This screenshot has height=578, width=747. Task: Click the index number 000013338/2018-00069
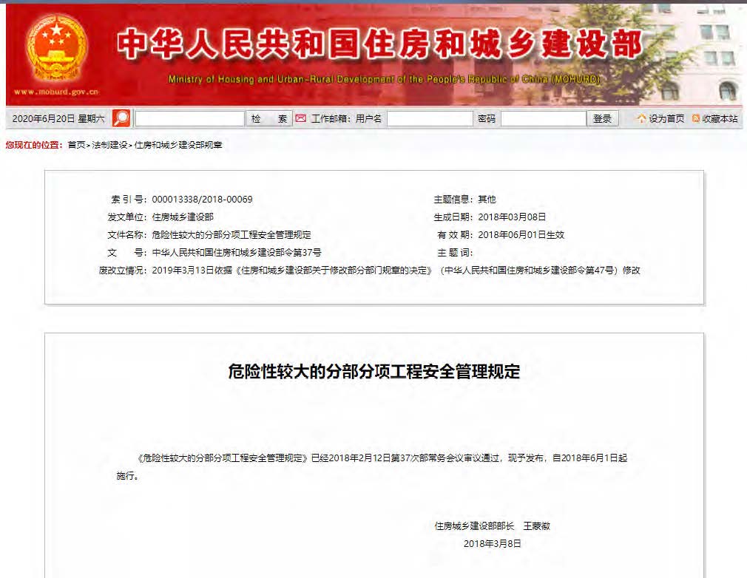click(x=202, y=200)
